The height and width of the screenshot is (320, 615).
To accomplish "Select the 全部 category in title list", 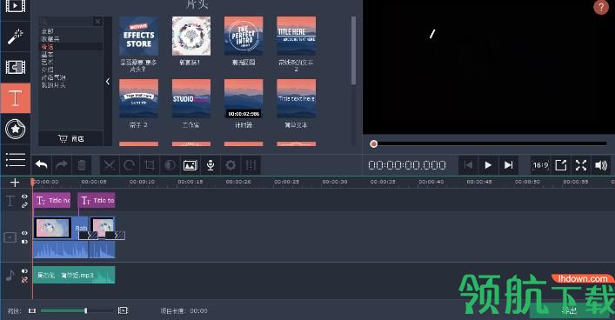I will [x=48, y=31].
